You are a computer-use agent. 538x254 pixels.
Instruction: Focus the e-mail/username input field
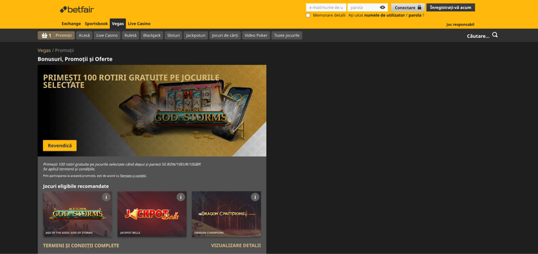[326, 7]
